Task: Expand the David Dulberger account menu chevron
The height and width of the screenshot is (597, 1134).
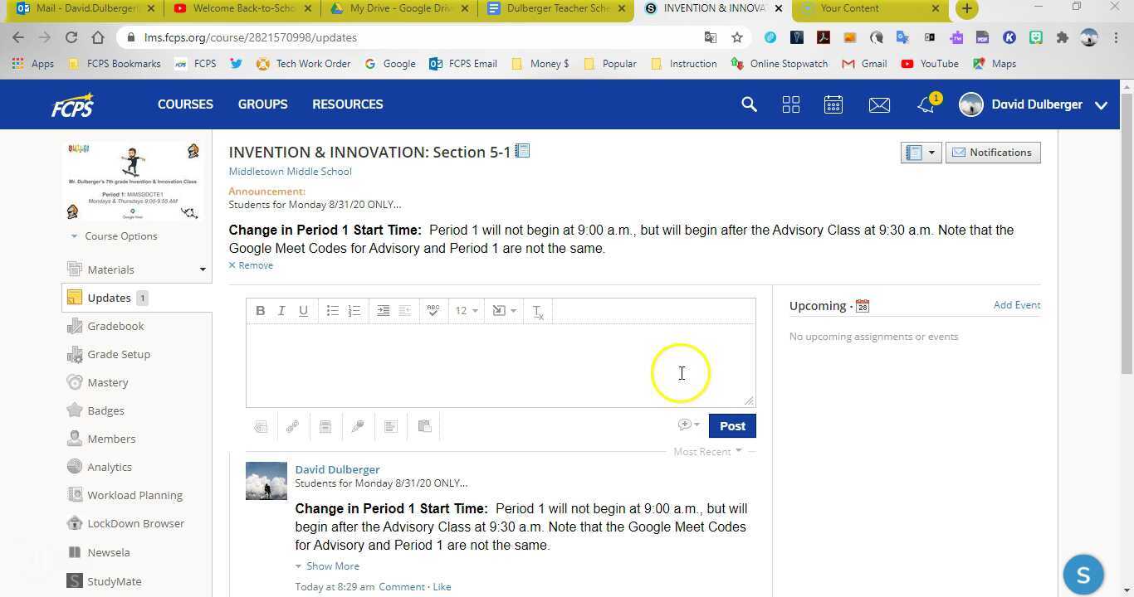Action: point(1101,104)
